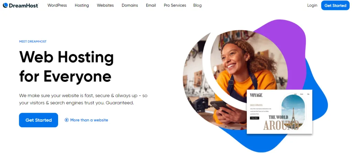Click the Eiffel Tower image in the preview
The height and width of the screenshot is (153, 352).
(x=293, y=112)
